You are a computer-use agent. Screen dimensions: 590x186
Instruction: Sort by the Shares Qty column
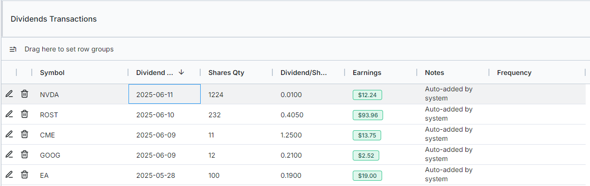pos(226,73)
